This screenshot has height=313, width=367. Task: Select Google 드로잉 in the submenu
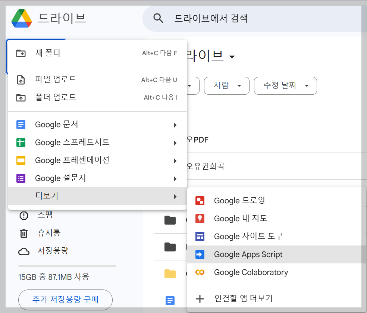tap(277, 201)
